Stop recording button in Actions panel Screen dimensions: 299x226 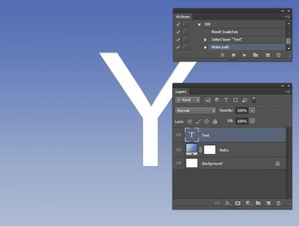coord(222,55)
